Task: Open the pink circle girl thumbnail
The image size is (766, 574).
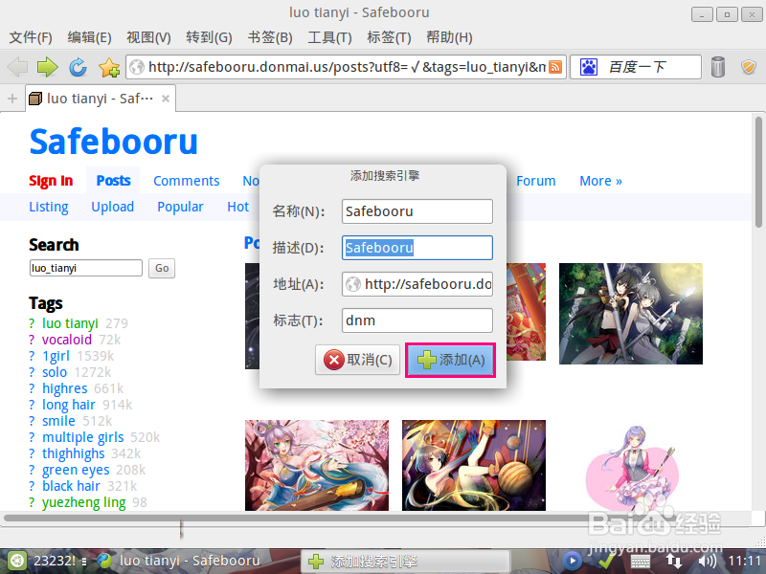Action: (x=632, y=469)
